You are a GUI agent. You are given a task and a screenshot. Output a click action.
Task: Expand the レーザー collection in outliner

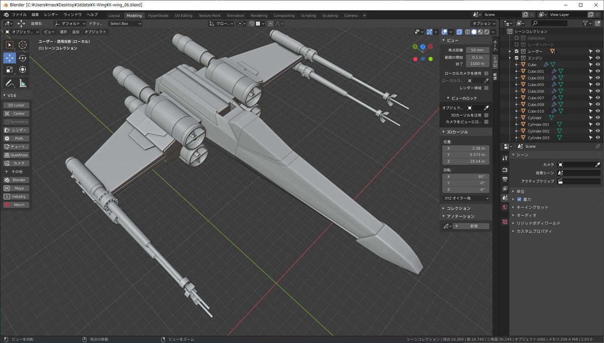510,51
